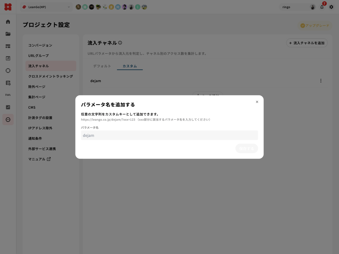
Task: Click the green l member avatar
Action: pos(138,7)
